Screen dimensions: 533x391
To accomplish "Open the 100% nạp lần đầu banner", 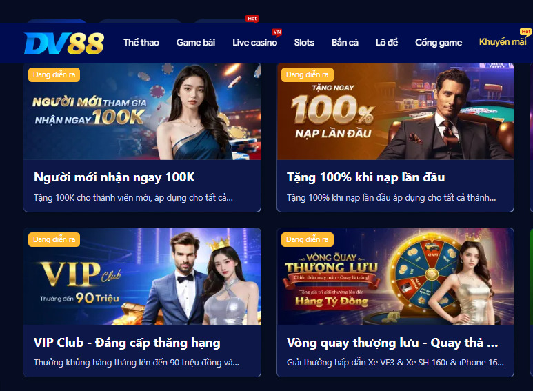I will click(395, 112).
